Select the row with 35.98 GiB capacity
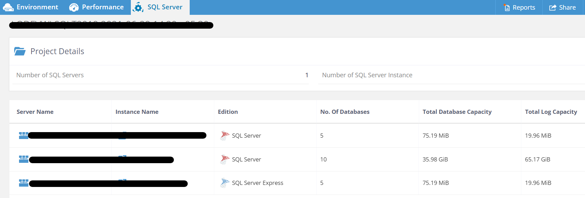The height and width of the screenshot is (198, 585). pyautogui.click(x=435, y=159)
